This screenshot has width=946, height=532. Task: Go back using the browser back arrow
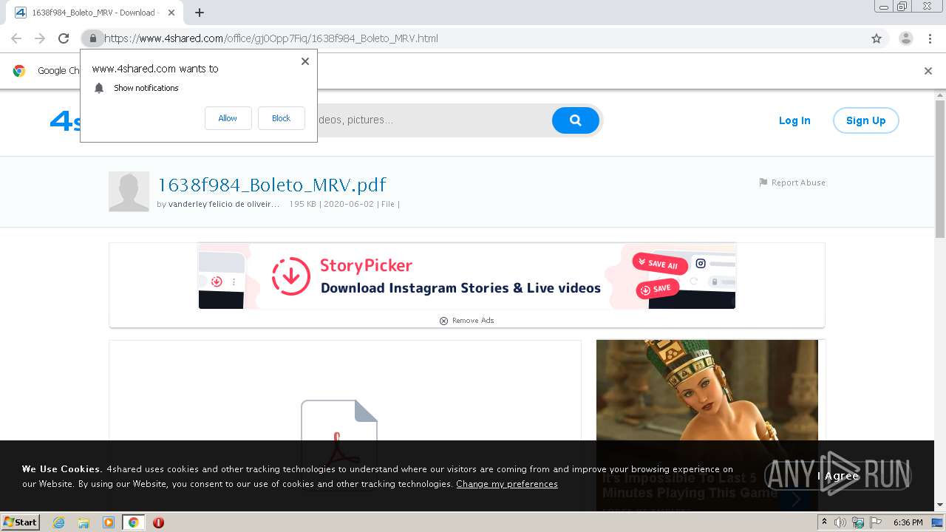coord(16,38)
